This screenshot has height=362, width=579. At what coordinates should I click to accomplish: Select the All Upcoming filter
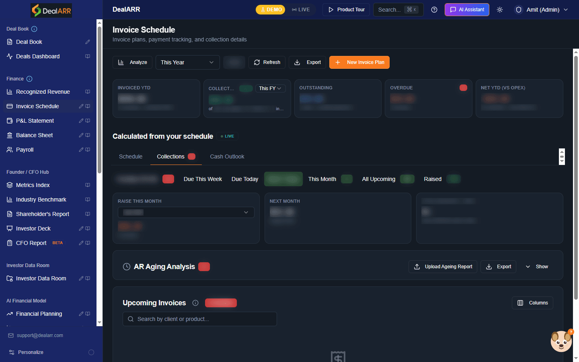tap(388, 179)
